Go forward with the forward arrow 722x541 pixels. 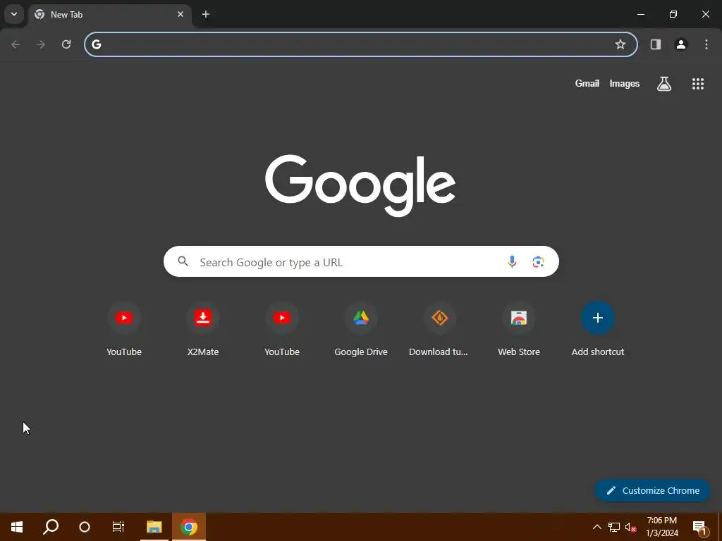click(x=41, y=44)
